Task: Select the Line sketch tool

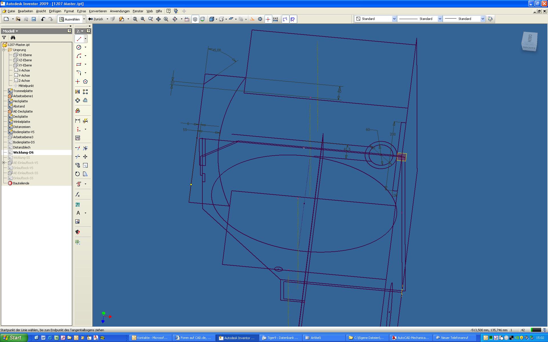Action: 79,39
